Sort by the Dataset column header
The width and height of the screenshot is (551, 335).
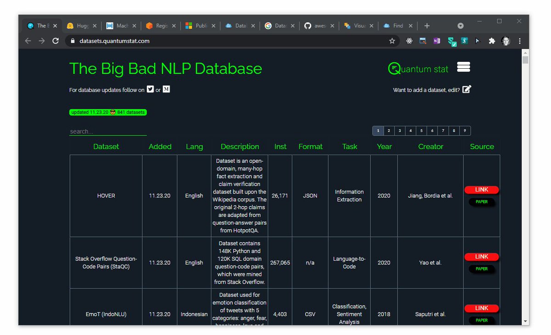(106, 147)
